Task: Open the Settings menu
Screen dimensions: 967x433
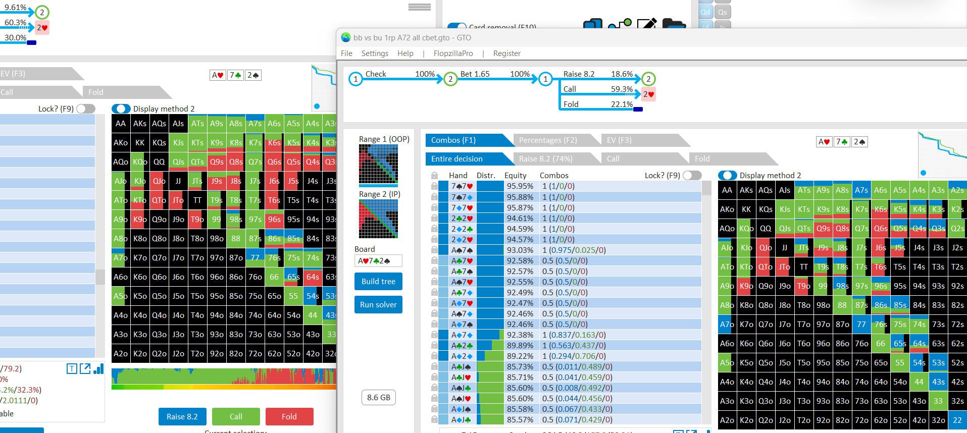Action: (x=375, y=53)
